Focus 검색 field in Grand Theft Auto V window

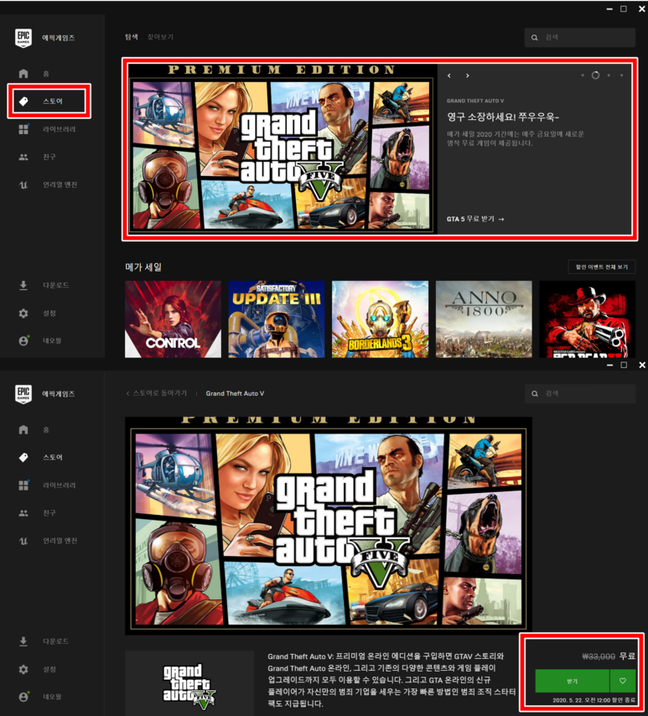coord(580,393)
